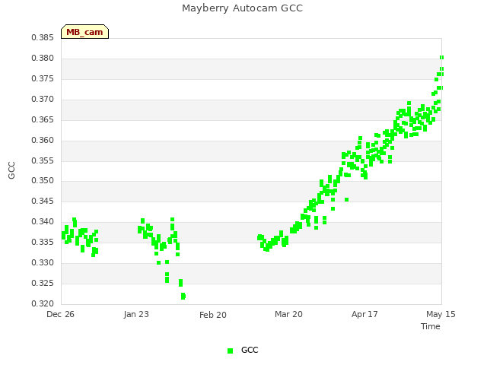Viewport: 487px width, 365px height.
Task: Click the y-axis value 0.385
Action: pyautogui.click(x=43, y=37)
